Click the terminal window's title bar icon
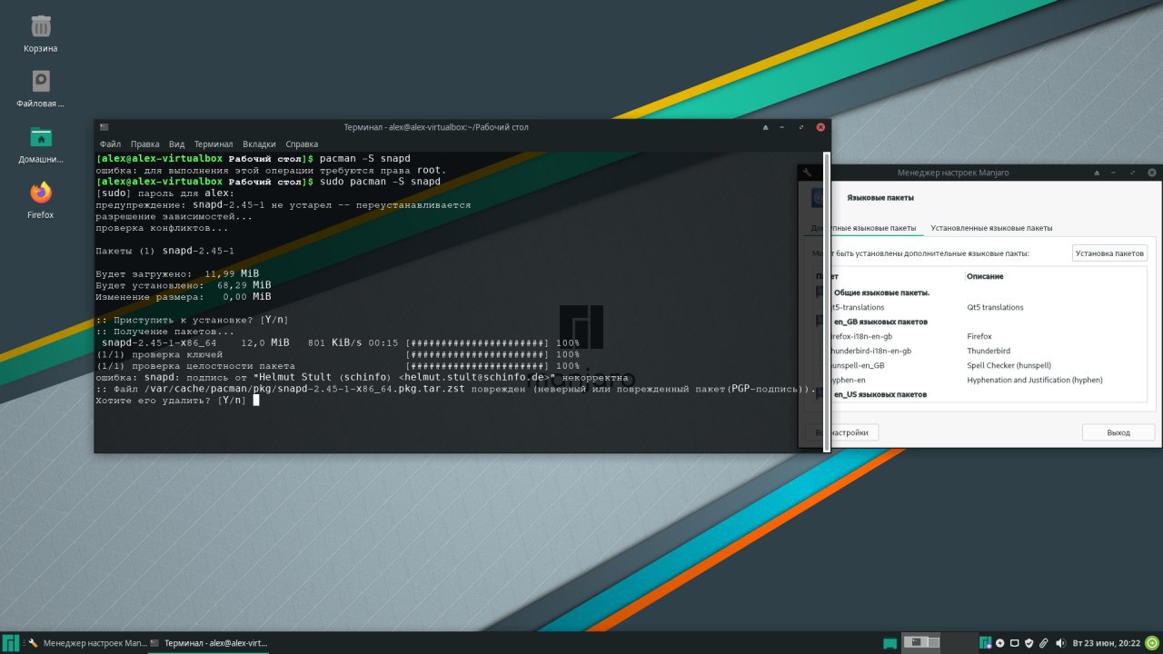The image size is (1163, 654). point(104,127)
